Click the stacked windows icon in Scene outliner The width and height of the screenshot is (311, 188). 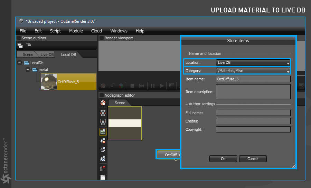[20, 45]
